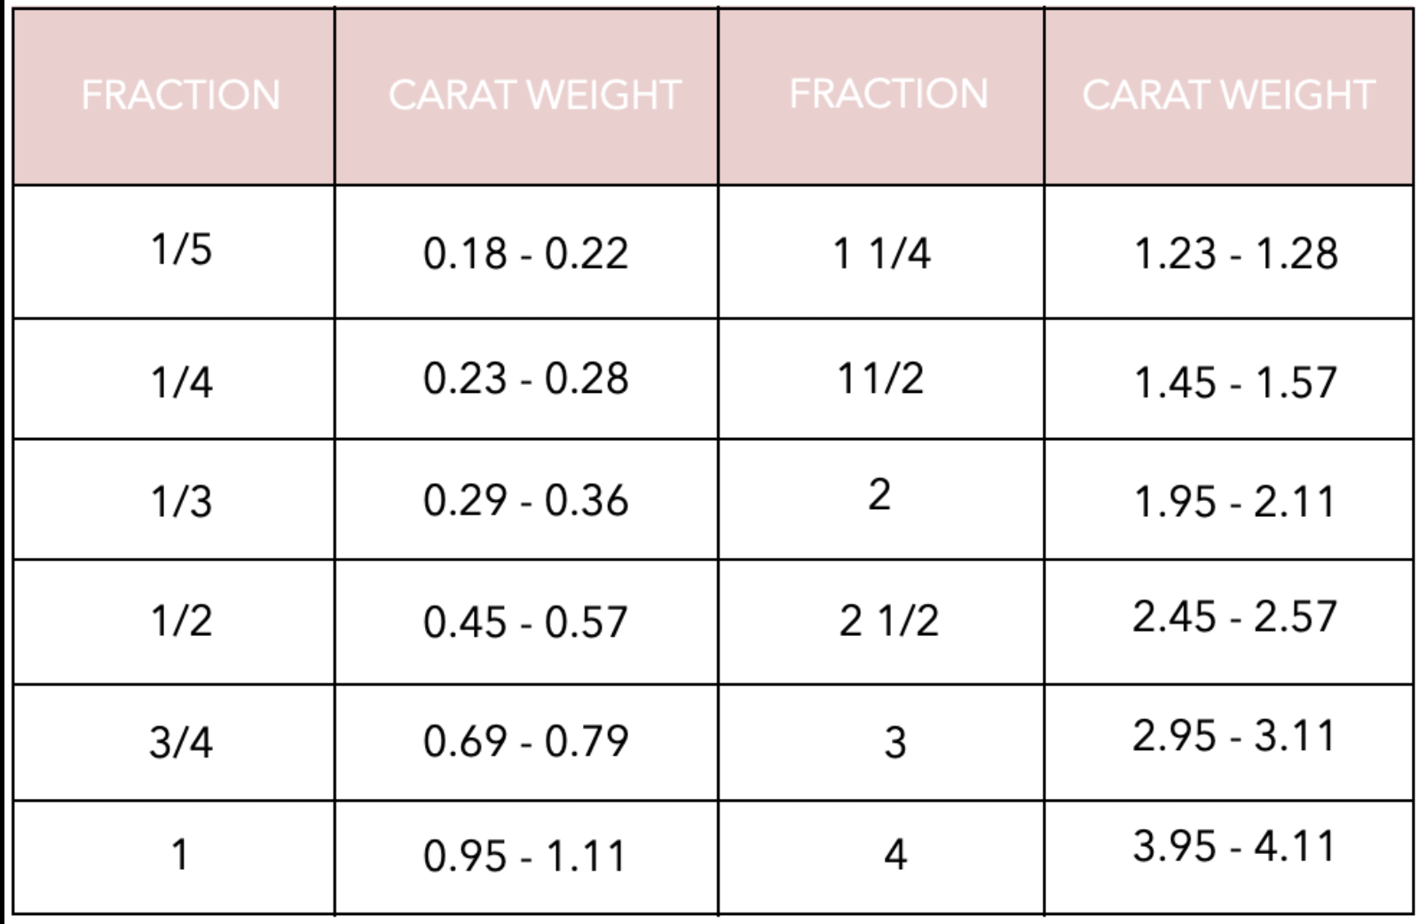Screen dimensions: 1418x924
Task: Select the 3.95 - 4.11 weight cell
Action: point(1233,845)
